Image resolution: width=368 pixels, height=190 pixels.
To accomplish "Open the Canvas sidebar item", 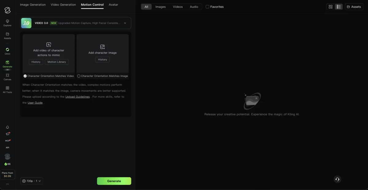I will click(7, 77).
